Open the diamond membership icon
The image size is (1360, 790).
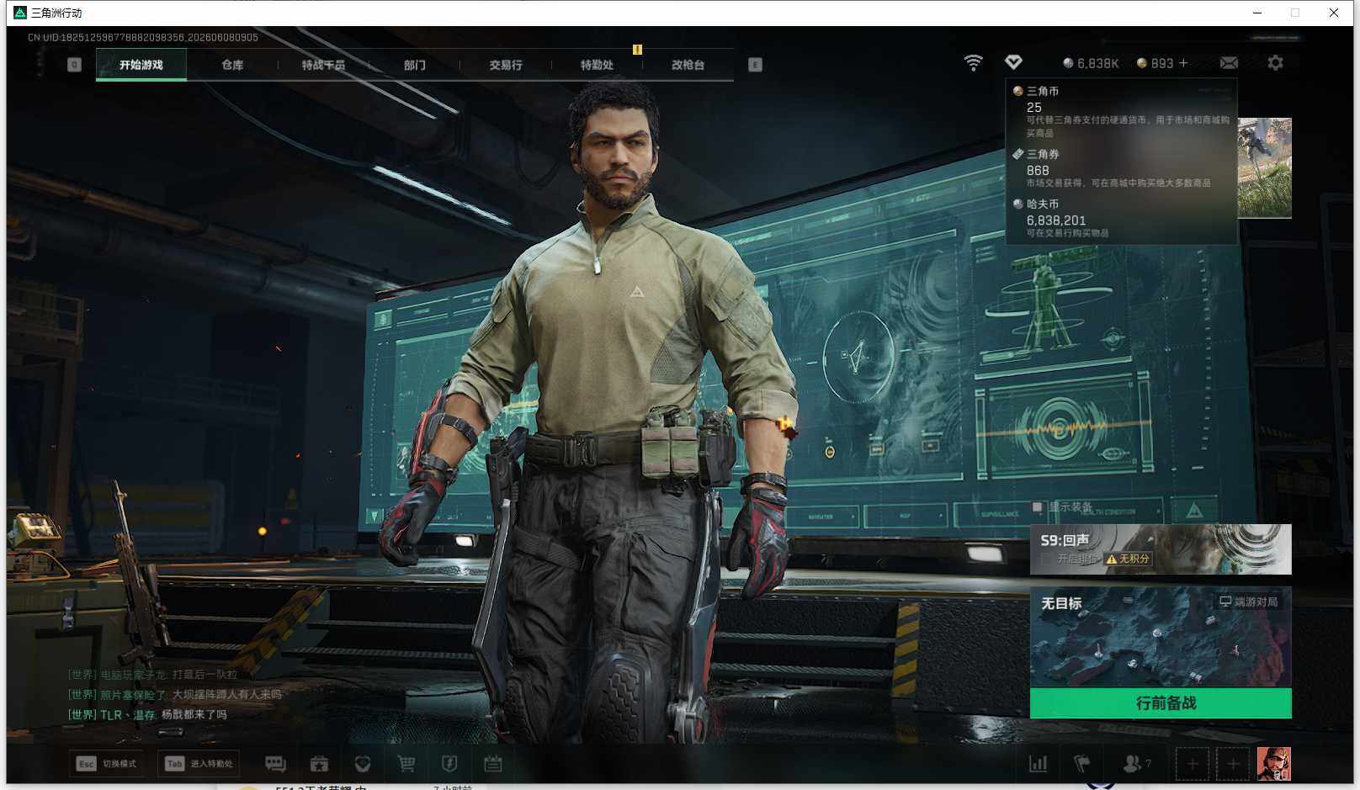(x=1013, y=62)
